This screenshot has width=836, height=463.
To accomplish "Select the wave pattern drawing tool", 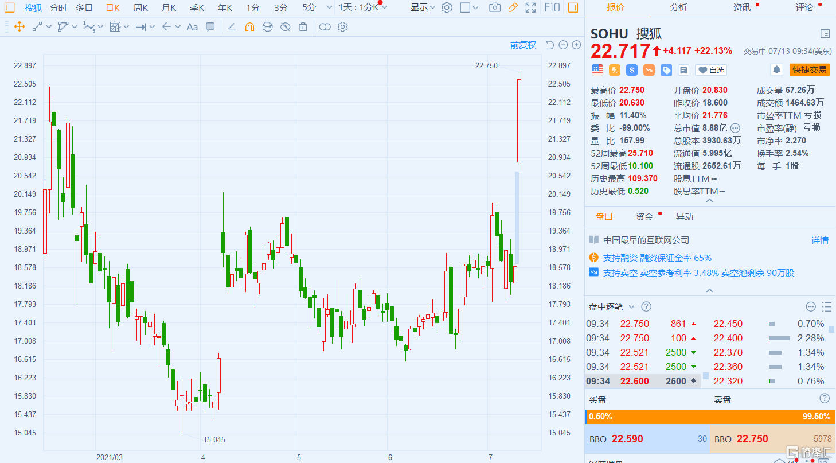I will (89, 26).
